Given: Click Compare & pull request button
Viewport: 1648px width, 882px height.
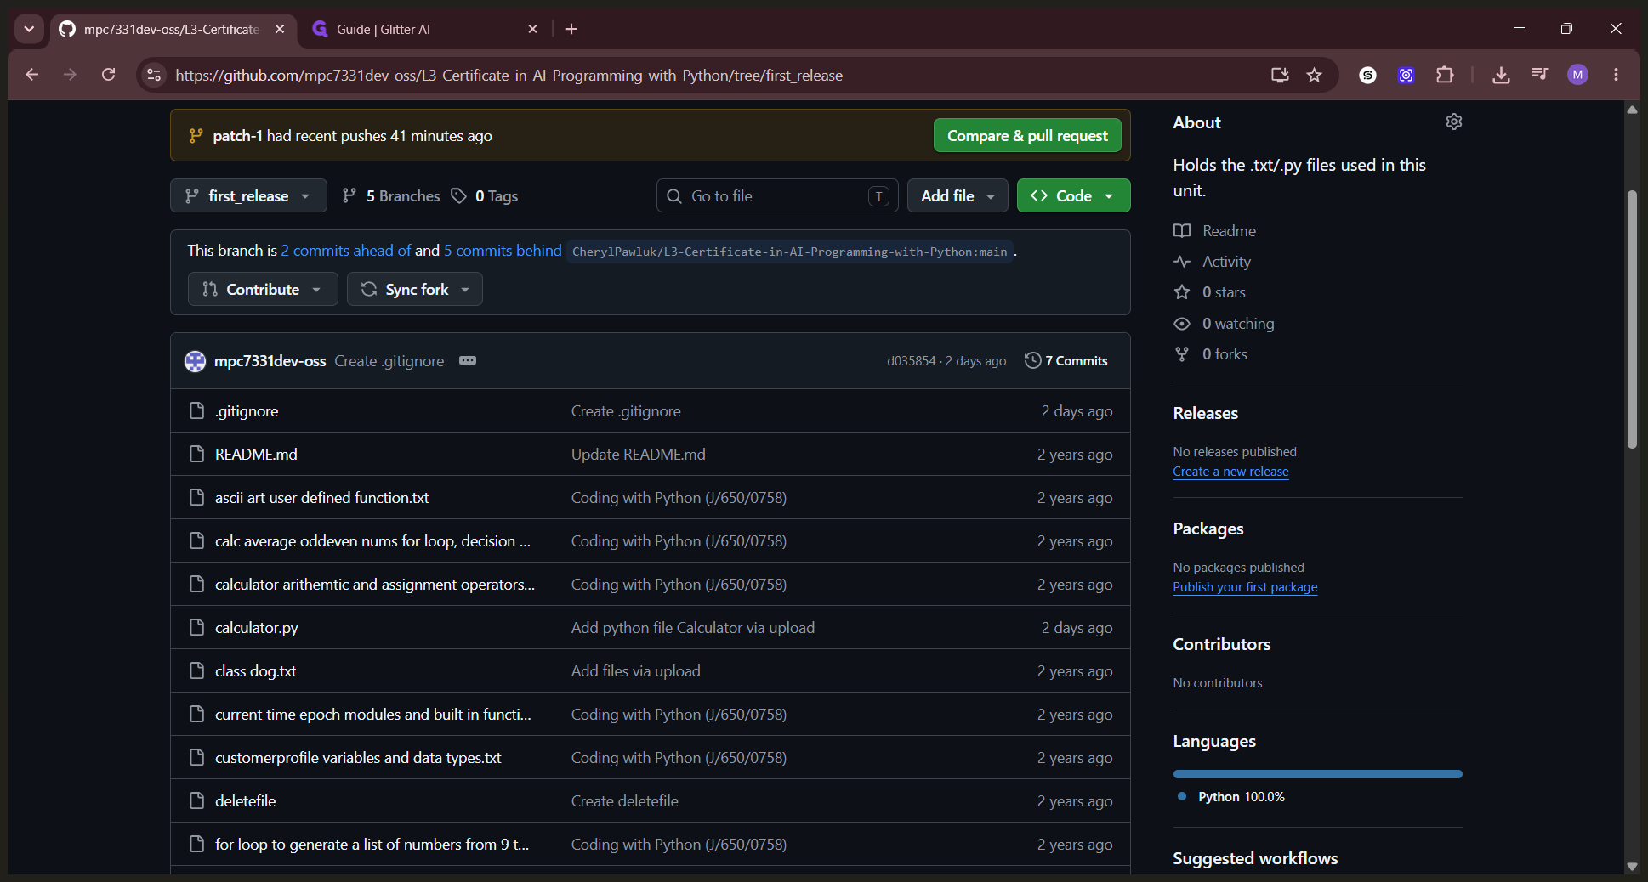Looking at the screenshot, I should point(1027,135).
